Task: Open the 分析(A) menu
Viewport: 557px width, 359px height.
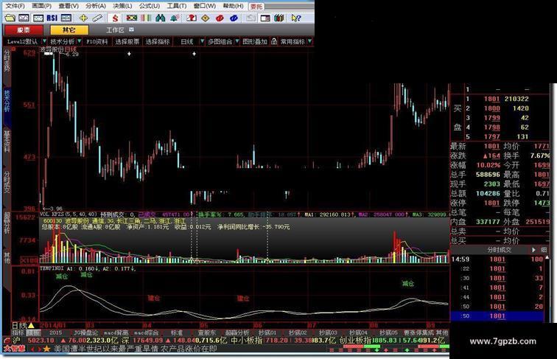Action: pos(96,6)
